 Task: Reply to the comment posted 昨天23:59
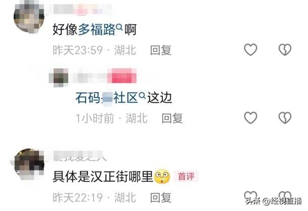coord(161,50)
